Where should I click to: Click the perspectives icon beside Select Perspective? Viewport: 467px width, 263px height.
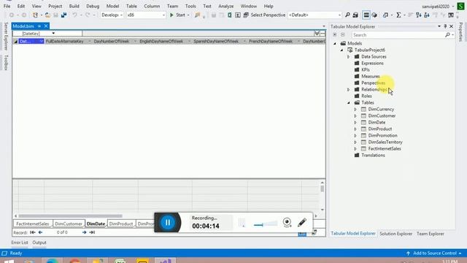246,15
